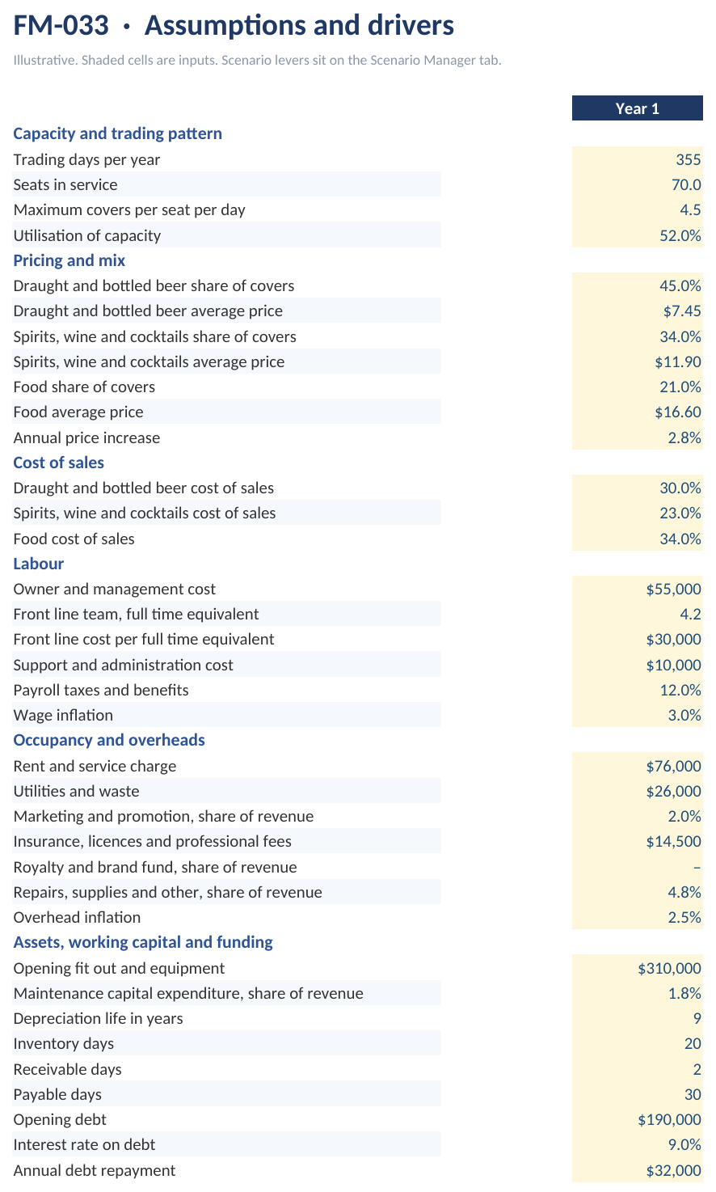Select the Opening debt $190,000 cell
716x1192 pixels.
(x=638, y=1119)
